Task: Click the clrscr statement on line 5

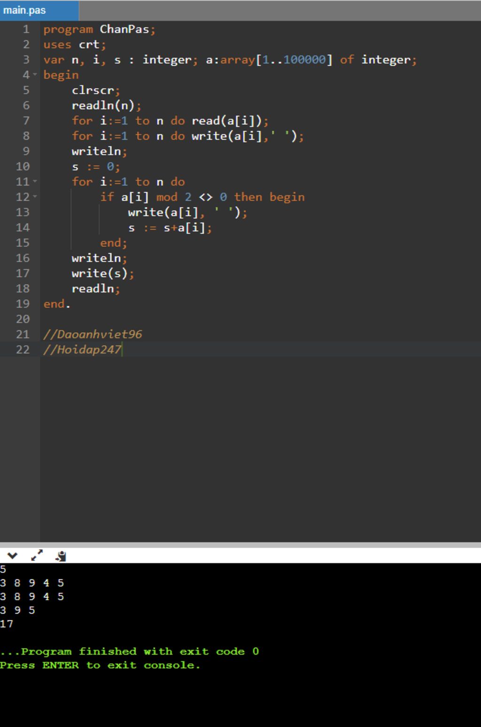Action: tap(93, 90)
